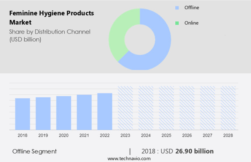Click the 2025 hatched forecast bar
Screen dimensions: 251x162
[x=166, y=108]
